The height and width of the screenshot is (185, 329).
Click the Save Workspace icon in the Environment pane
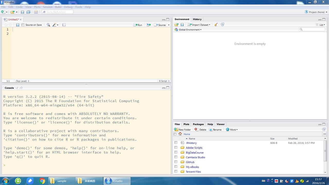point(182,25)
